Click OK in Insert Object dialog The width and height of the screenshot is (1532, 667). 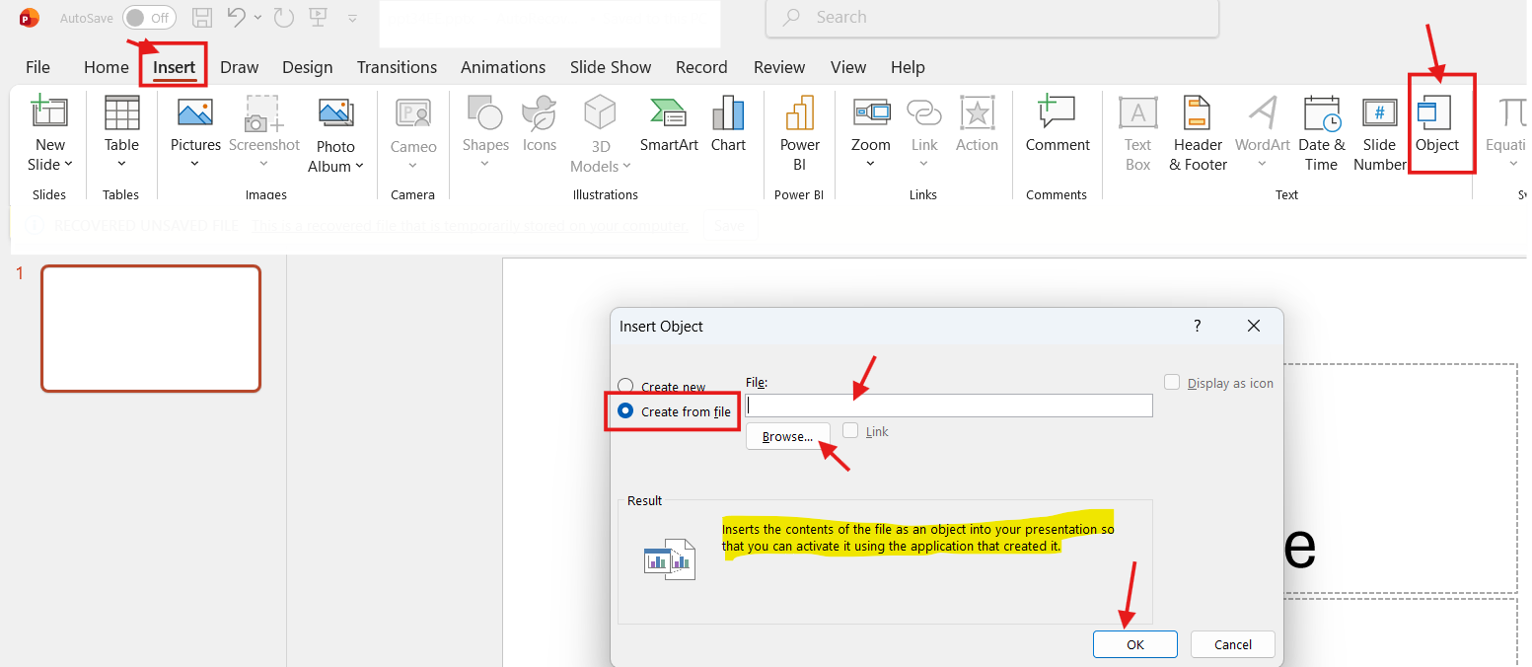click(1134, 644)
